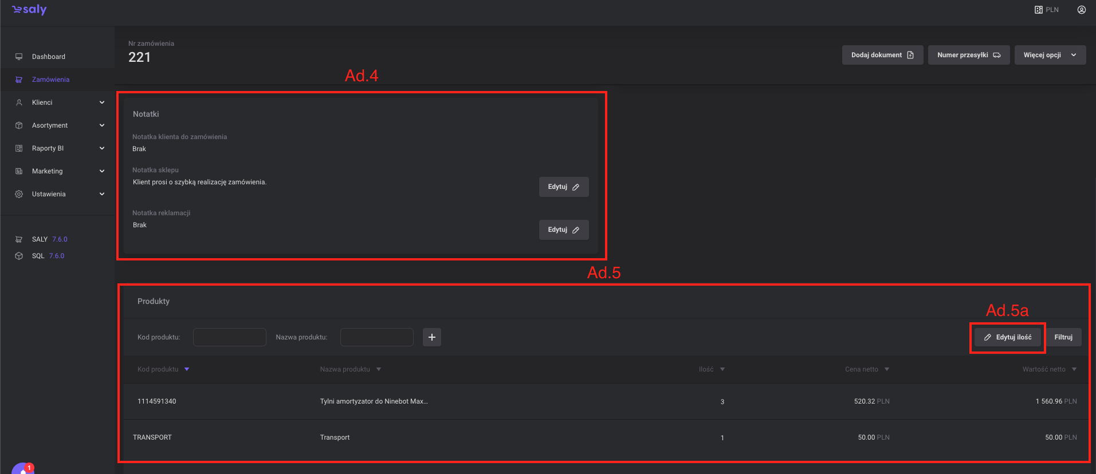Click the plus icon to add product
Screen dimensions: 1096x474
coord(432,337)
